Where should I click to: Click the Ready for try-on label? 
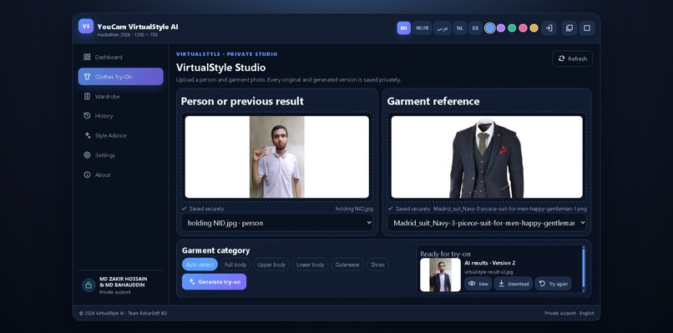446,254
